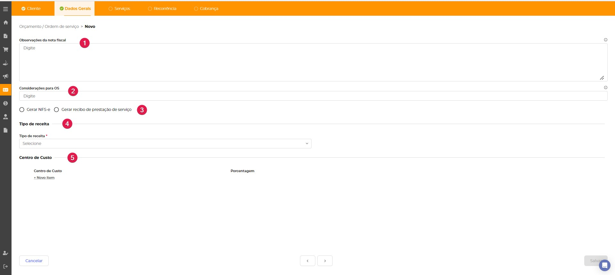
Task: Click the Cancelar button
Action: pyautogui.click(x=34, y=261)
